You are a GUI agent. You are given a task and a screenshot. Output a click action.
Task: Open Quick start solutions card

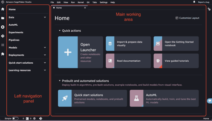coord(92,98)
